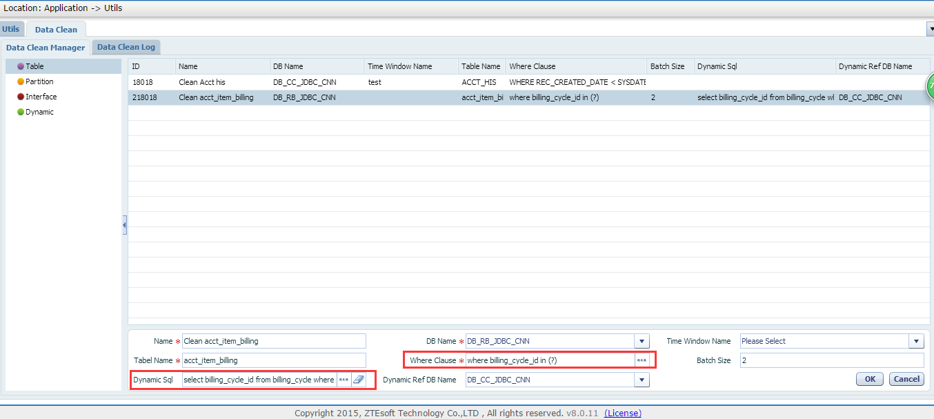Screen dimensions: 934x419
Task: Click the Cancel button
Action: (906, 379)
